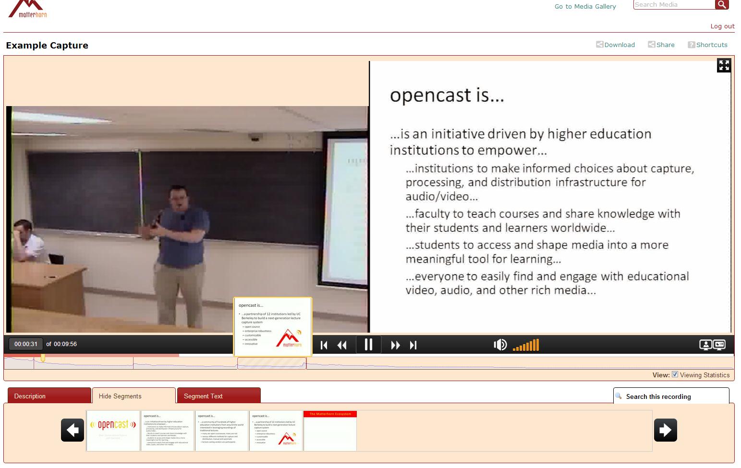Click the yellow playhead marker on timeline
The image size is (741, 468).
(x=43, y=358)
